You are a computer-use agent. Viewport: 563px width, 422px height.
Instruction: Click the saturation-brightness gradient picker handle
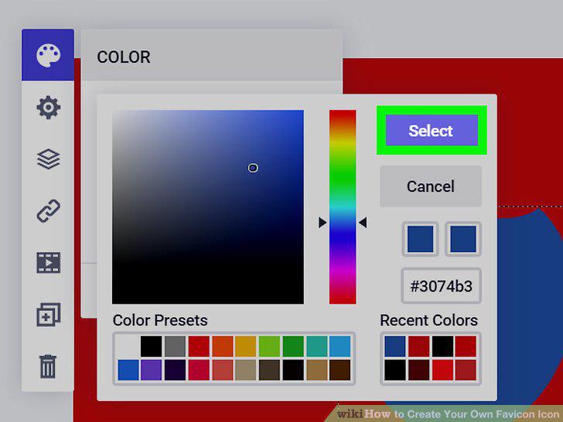click(253, 168)
